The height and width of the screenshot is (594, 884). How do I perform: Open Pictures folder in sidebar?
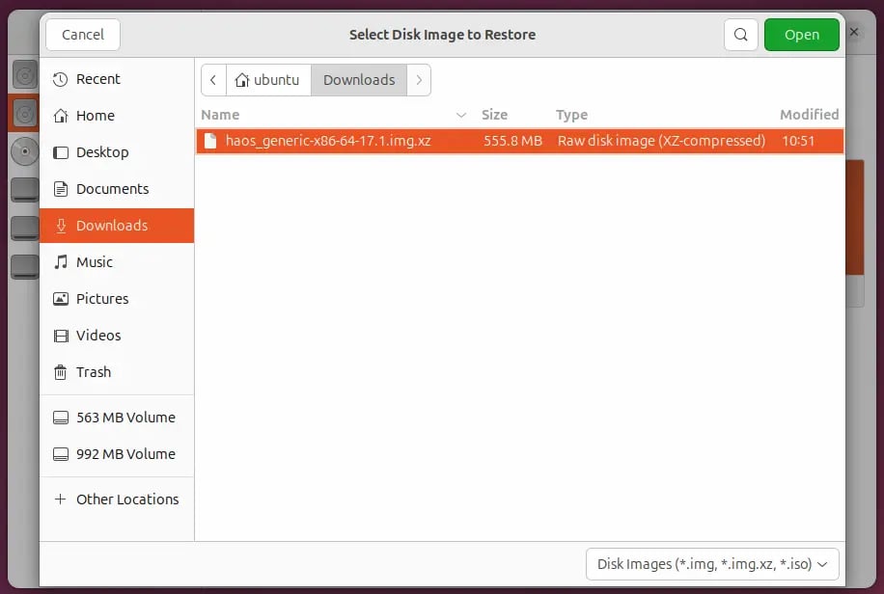(101, 299)
